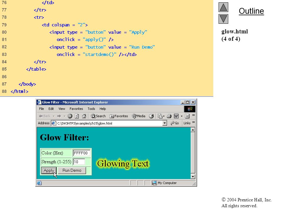
Task: Click the My Computer zone icon
Action: point(154,183)
